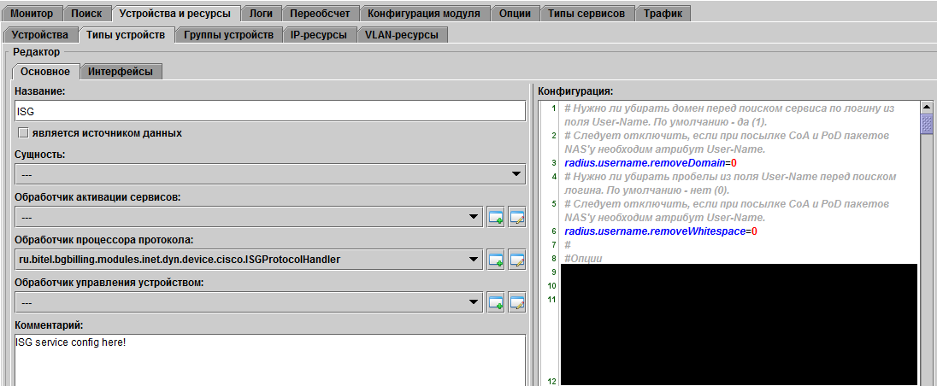This screenshot has height=386, width=937.
Task: Open Обработчик процессора протокола dropdown
Action: 249,260
